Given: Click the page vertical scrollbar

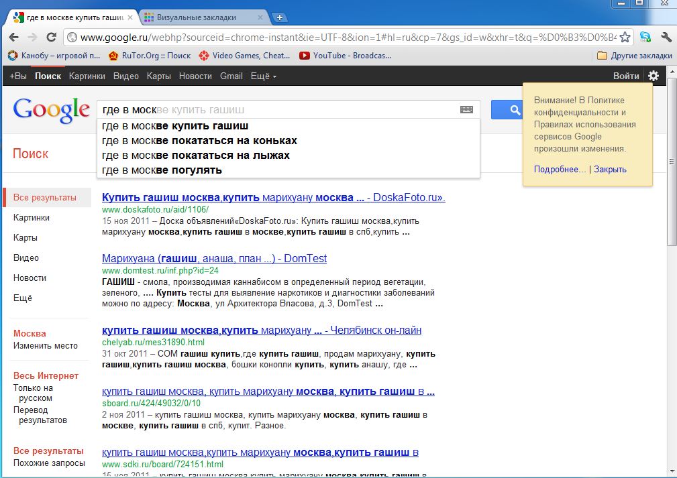Looking at the screenshot, I should tap(672, 162).
